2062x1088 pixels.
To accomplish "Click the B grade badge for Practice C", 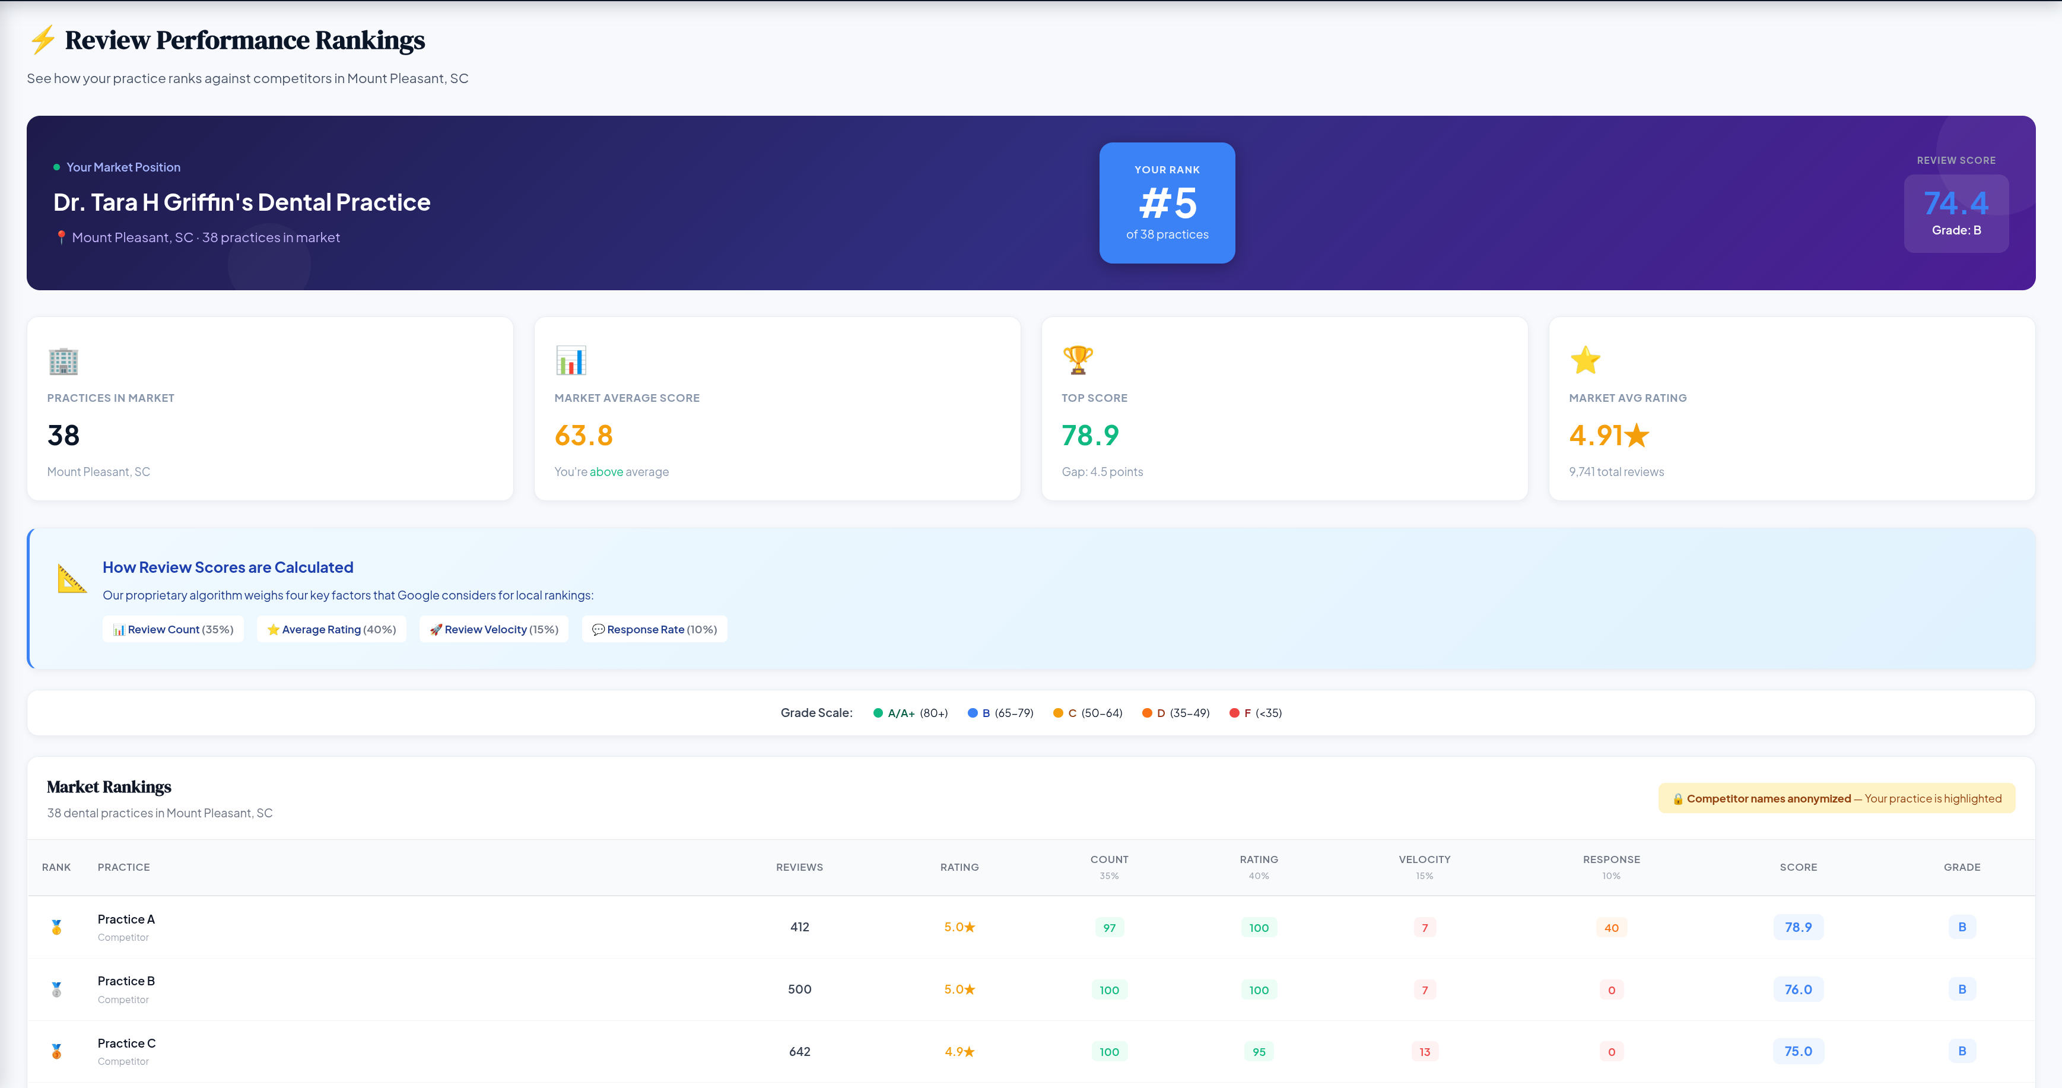I will (1962, 1051).
